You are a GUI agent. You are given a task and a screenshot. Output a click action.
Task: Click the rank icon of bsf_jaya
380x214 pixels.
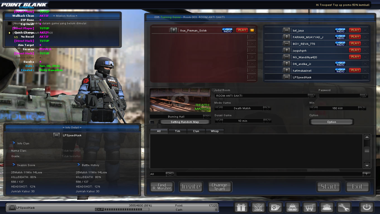pyautogui.click(x=286, y=30)
